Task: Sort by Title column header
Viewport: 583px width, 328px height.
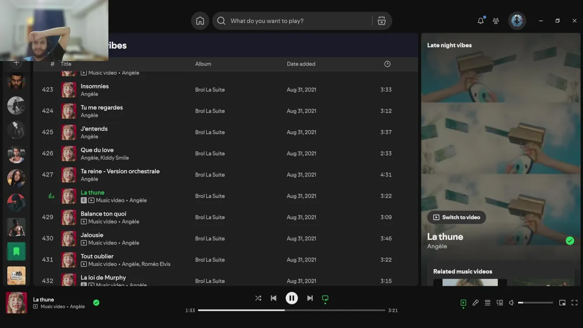Action: pos(66,64)
